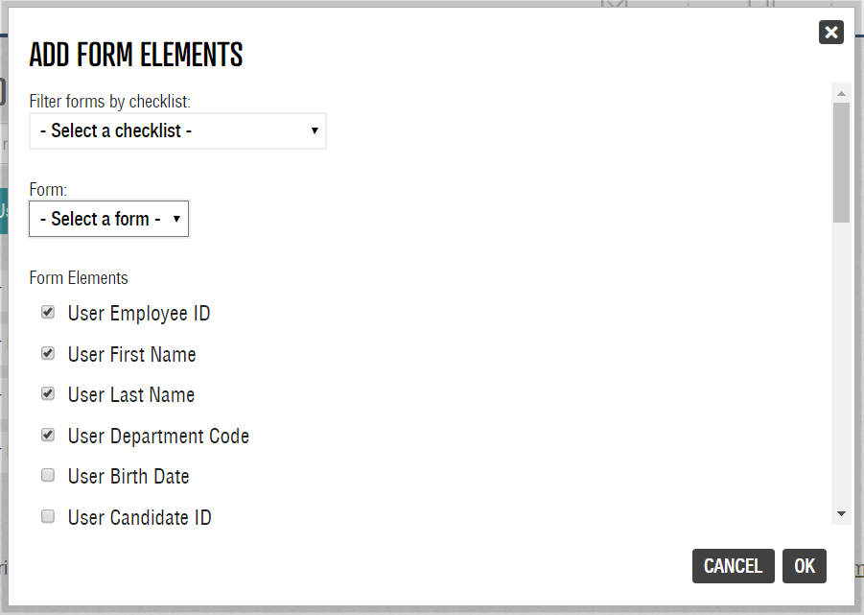Confirm with the OK button
864x615 pixels.
(804, 566)
